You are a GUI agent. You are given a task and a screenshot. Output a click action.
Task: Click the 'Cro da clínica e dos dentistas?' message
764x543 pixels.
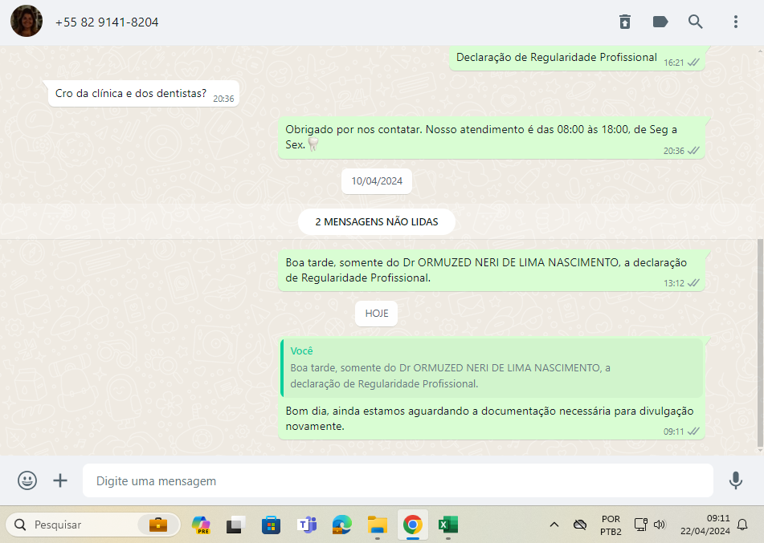(x=143, y=93)
